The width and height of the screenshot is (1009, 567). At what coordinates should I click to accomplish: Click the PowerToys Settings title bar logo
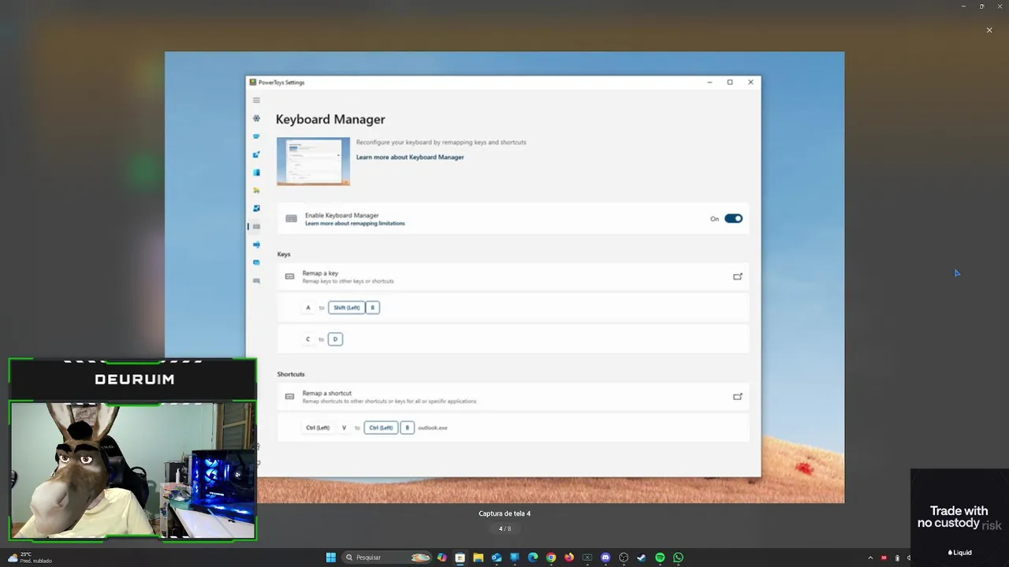[x=253, y=82]
